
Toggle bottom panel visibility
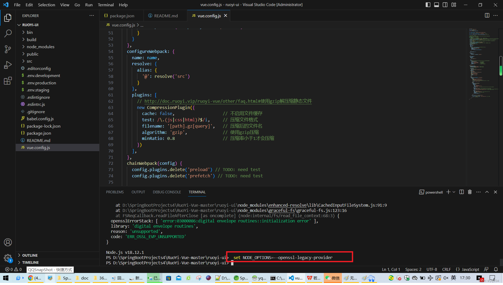(x=436, y=5)
